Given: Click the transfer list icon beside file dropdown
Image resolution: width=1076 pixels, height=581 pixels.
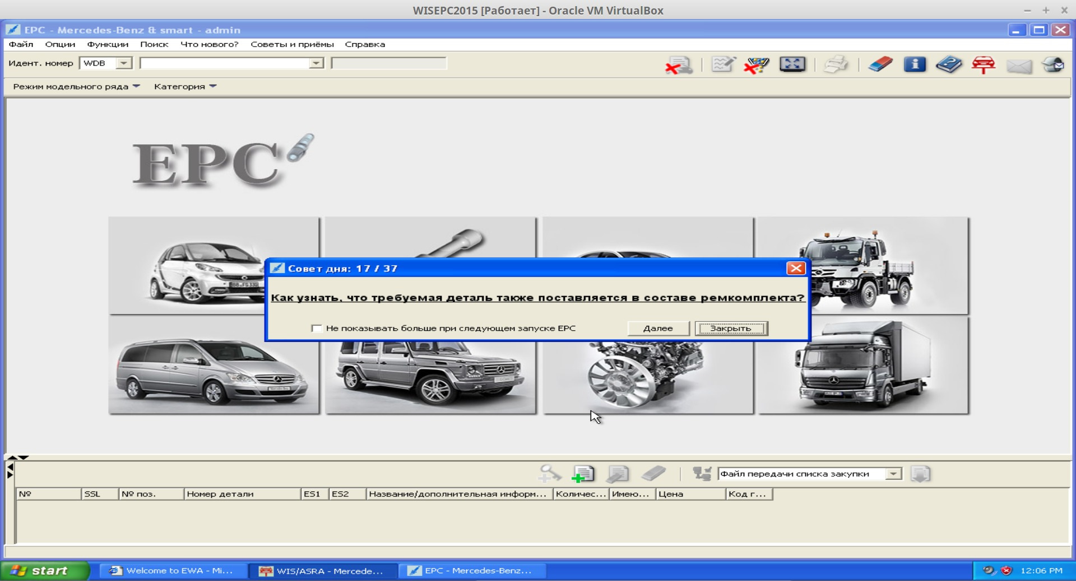Looking at the screenshot, I should pos(702,474).
